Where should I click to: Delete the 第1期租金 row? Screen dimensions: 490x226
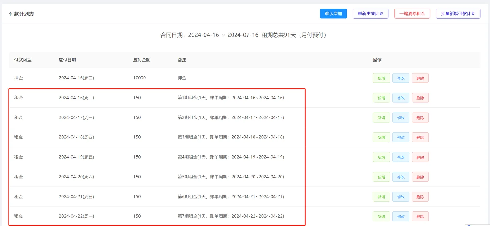click(420, 98)
